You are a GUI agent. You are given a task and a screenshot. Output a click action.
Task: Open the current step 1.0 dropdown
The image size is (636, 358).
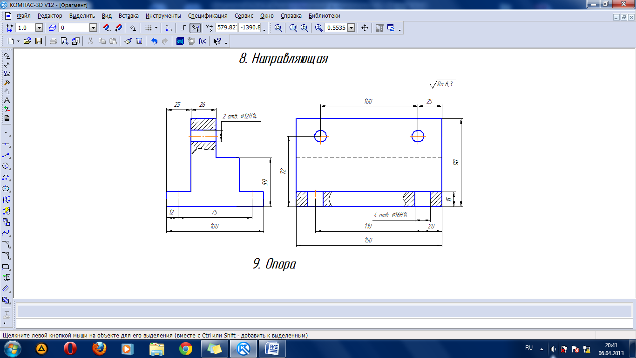pyautogui.click(x=39, y=28)
